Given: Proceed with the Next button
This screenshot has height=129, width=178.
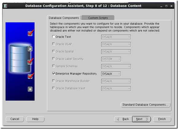Looking at the screenshot, I should tap(141, 119).
